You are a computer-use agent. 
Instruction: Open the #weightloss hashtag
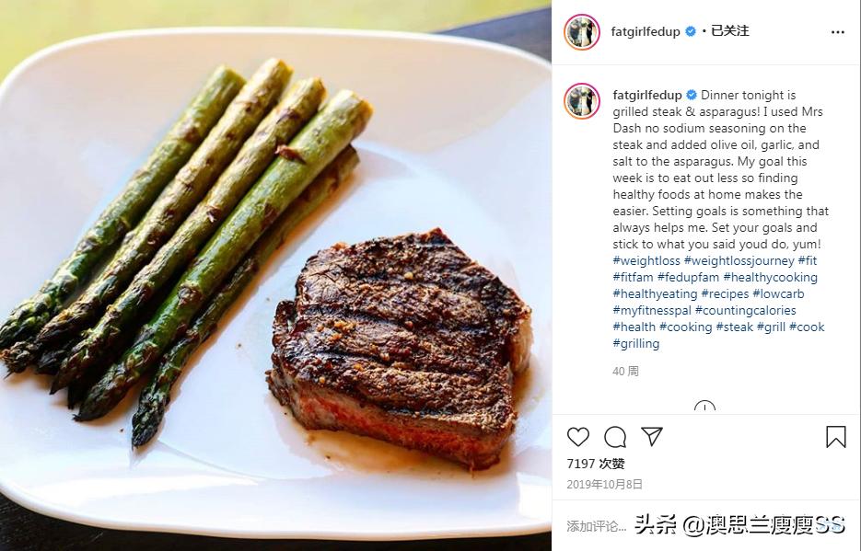646,260
